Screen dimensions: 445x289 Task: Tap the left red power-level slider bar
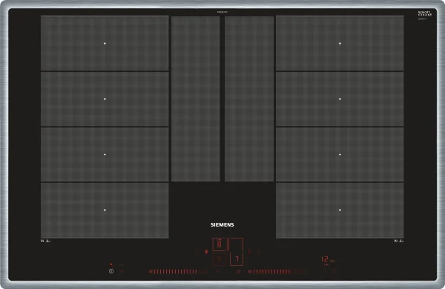pos(178,272)
